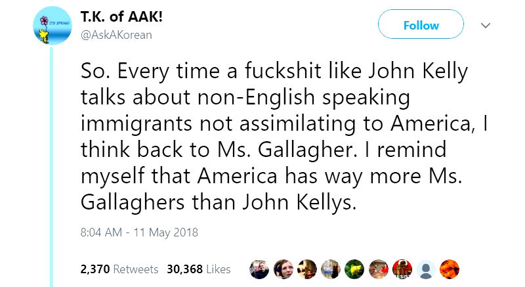Select the liker avatar with woman's face close-up
525x287 pixels.
(283, 269)
